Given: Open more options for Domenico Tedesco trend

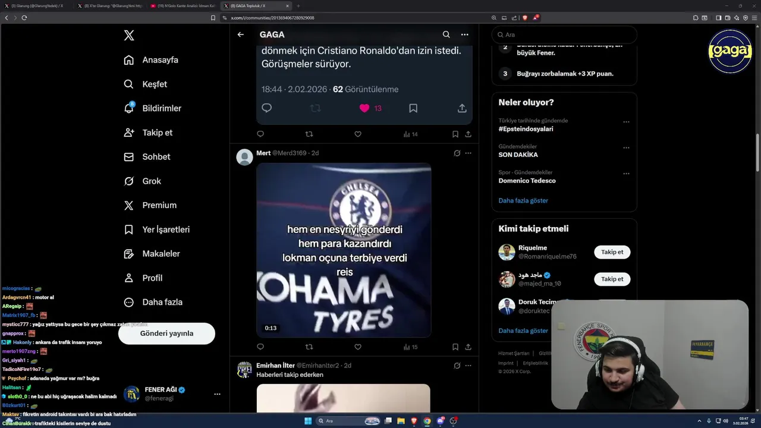Looking at the screenshot, I should tap(626, 174).
